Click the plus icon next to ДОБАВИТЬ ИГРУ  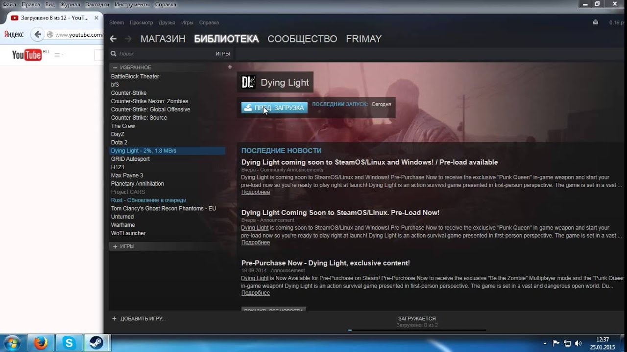pyautogui.click(x=114, y=318)
